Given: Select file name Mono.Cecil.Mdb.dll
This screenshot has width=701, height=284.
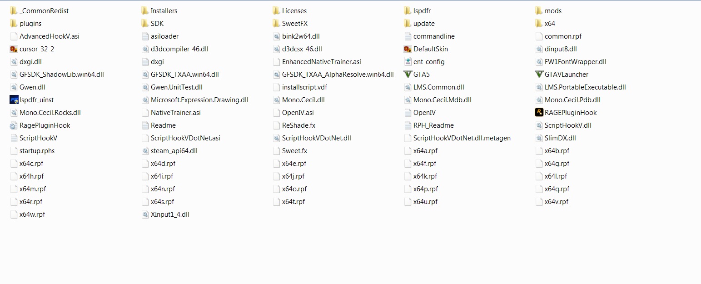Looking at the screenshot, I should 442,100.
